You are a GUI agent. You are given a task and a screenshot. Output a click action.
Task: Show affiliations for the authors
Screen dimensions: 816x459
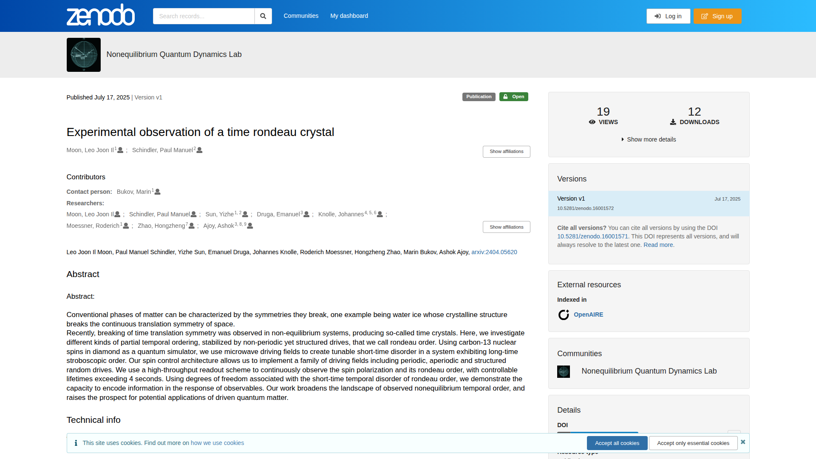click(507, 152)
